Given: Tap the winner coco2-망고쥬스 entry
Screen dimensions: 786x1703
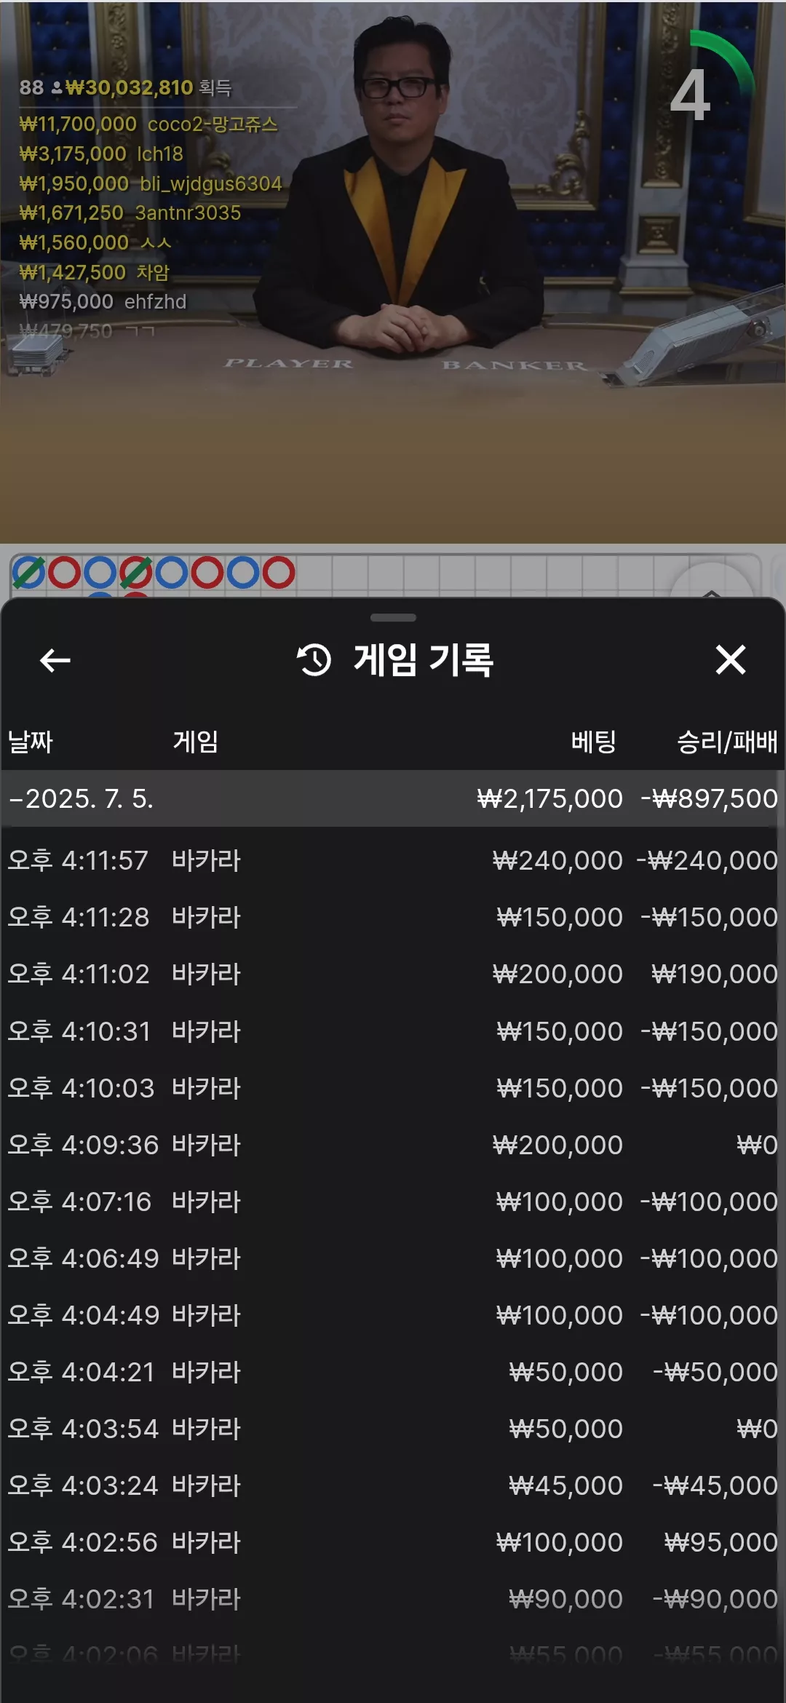Looking at the screenshot, I should 148,124.
